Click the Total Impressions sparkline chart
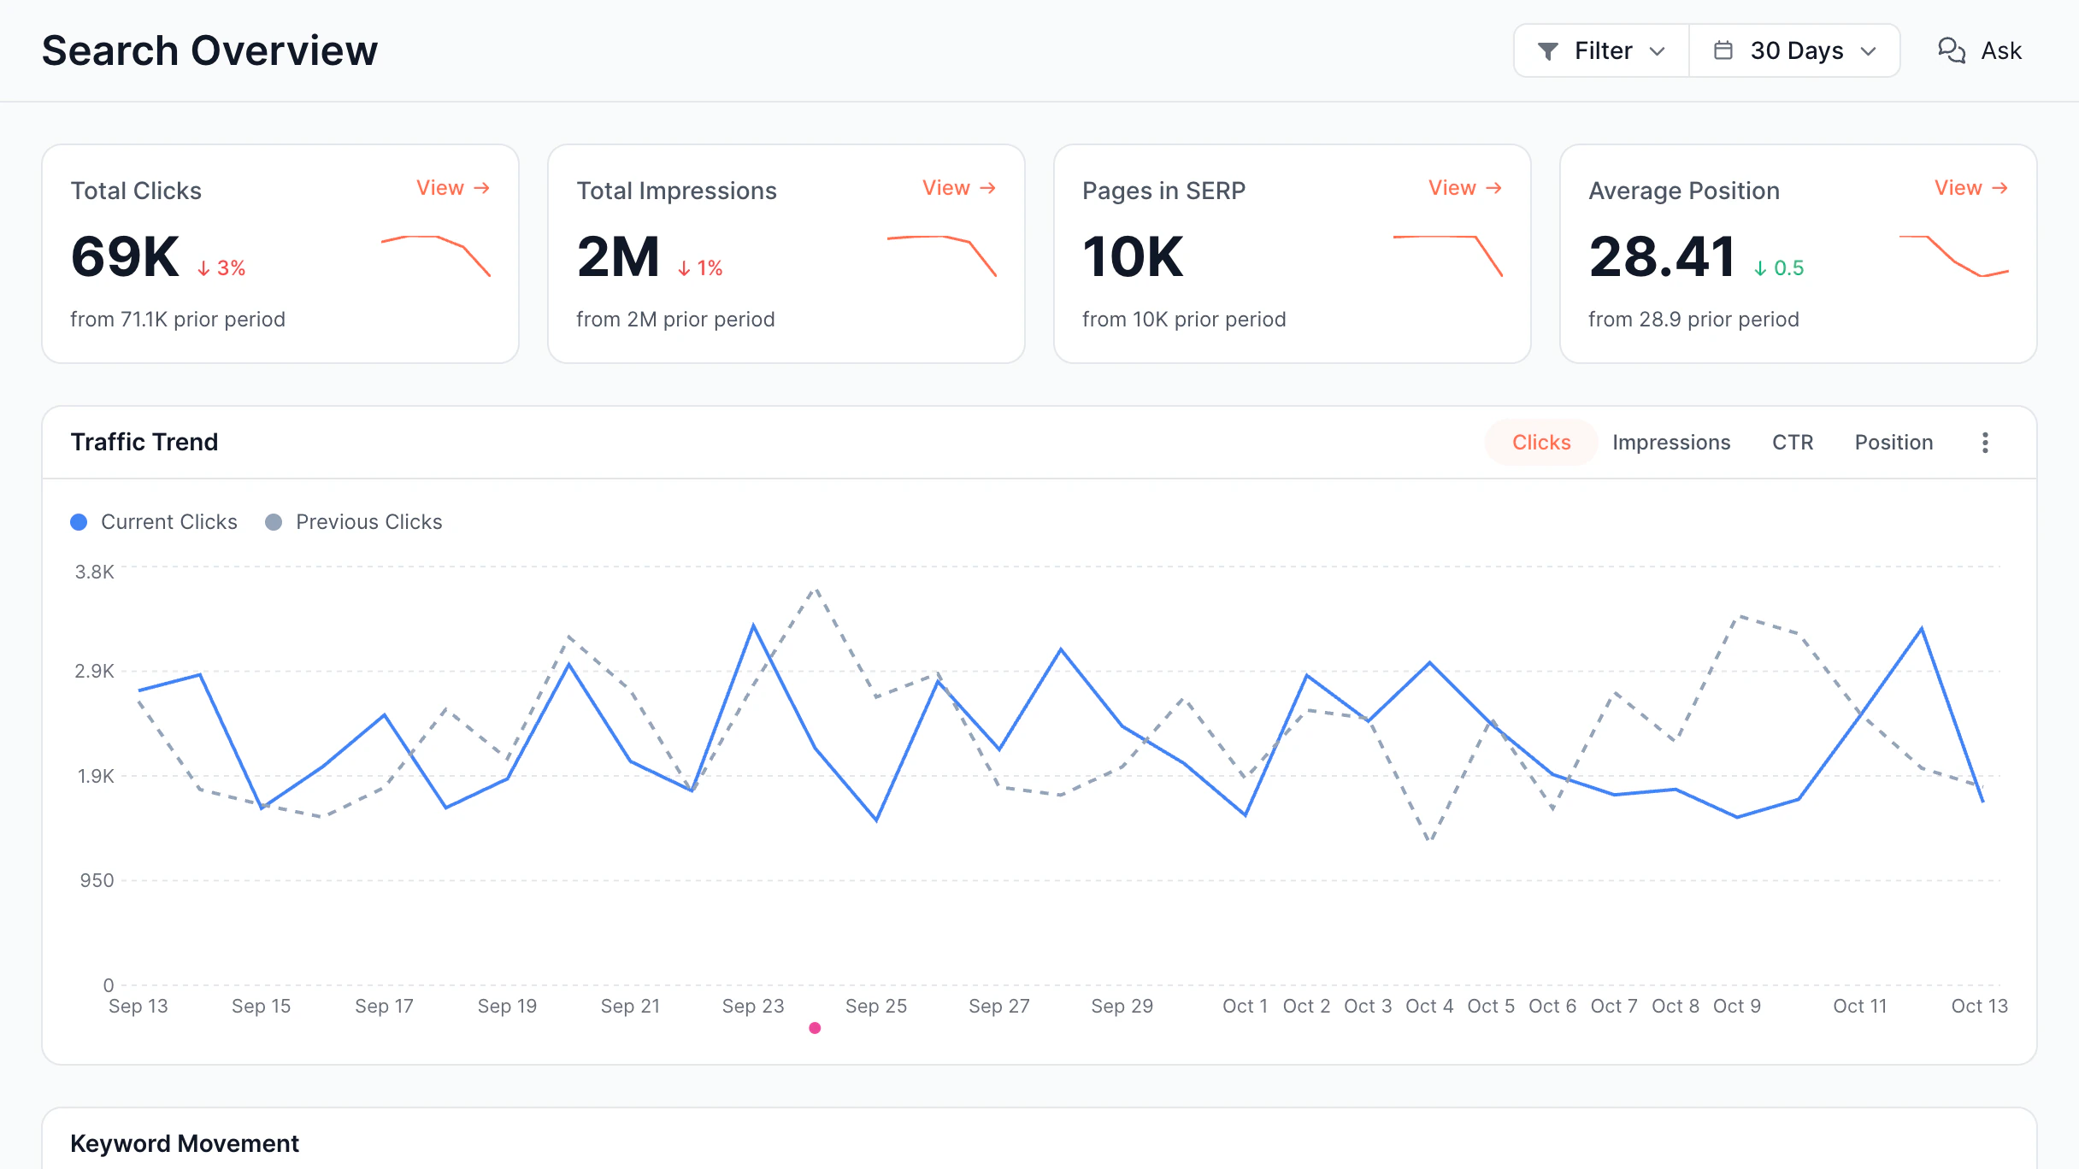 (942, 256)
